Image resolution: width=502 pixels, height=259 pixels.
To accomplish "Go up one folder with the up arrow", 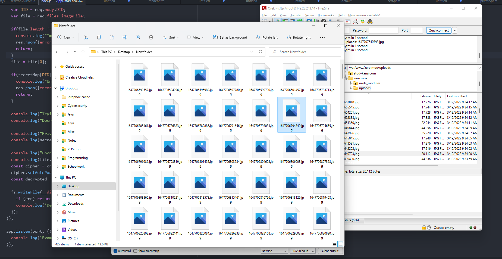I will pyautogui.click(x=83, y=52).
